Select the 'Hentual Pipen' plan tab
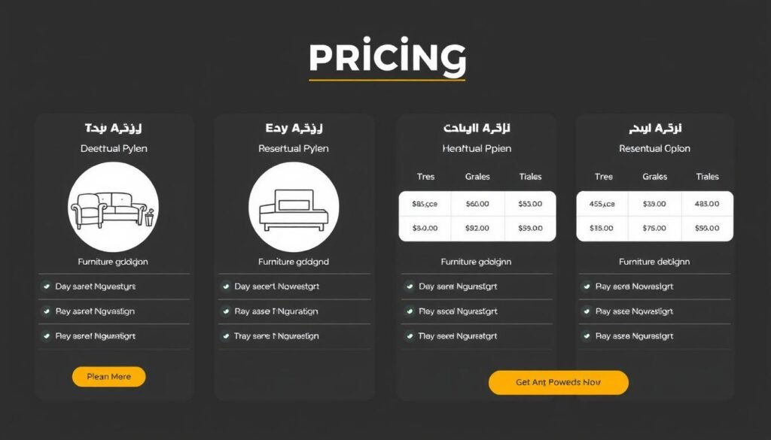 pyautogui.click(x=476, y=148)
